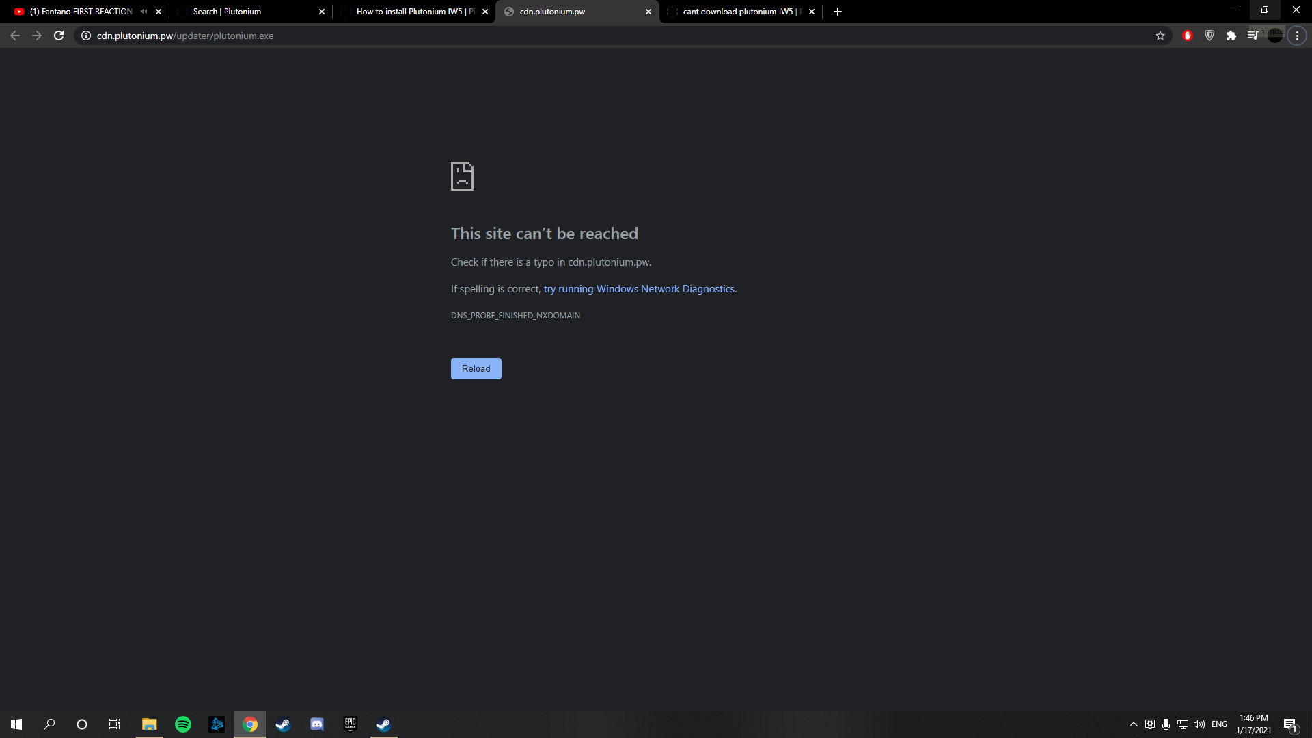The height and width of the screenshot is (738, 1312).
Task: Open a new tab with plus button
Action: 838,12
